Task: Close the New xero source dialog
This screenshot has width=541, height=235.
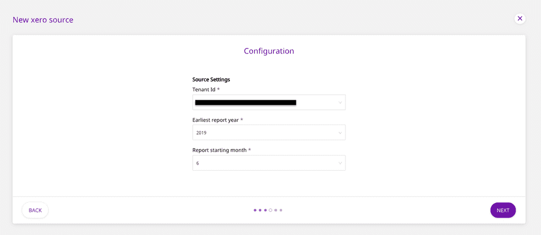Action: click(520, 19)
